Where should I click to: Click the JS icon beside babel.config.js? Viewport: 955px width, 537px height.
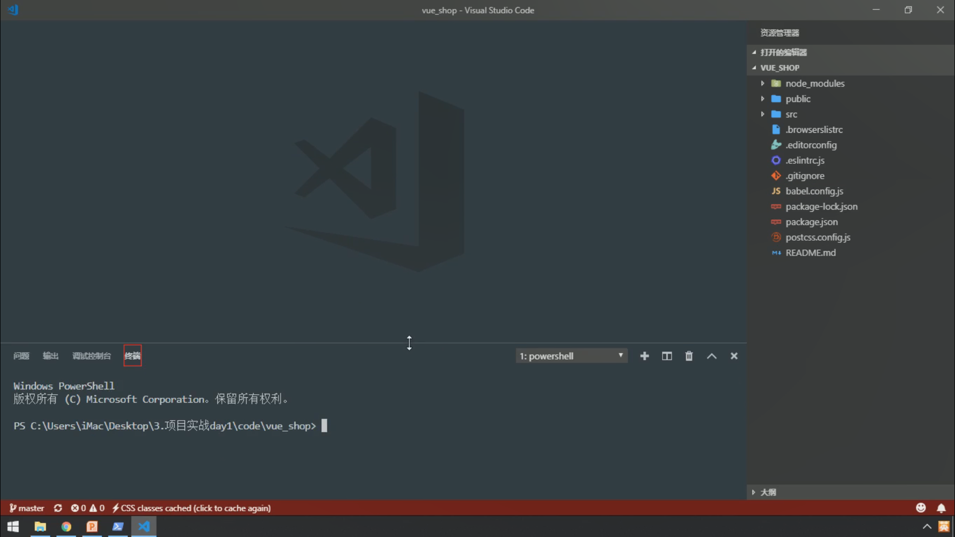776,191
